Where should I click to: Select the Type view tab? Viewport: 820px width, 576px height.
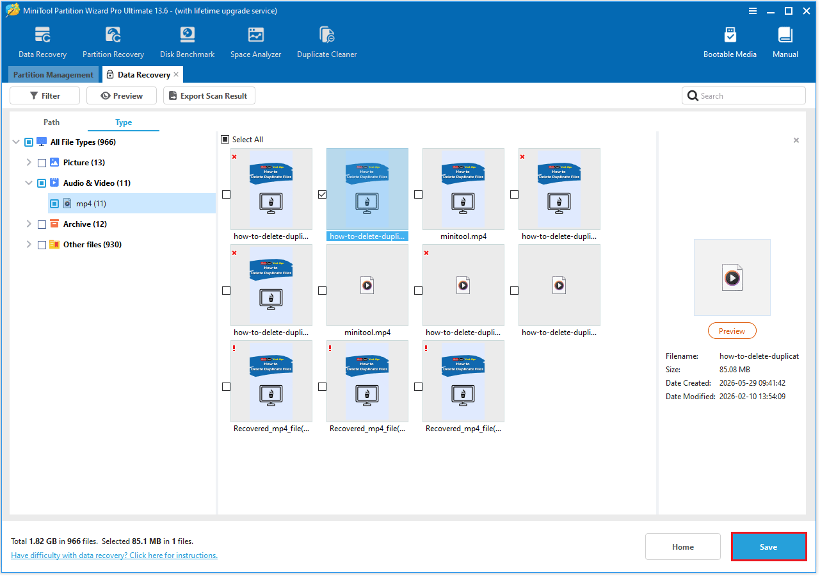click(124, 122)
